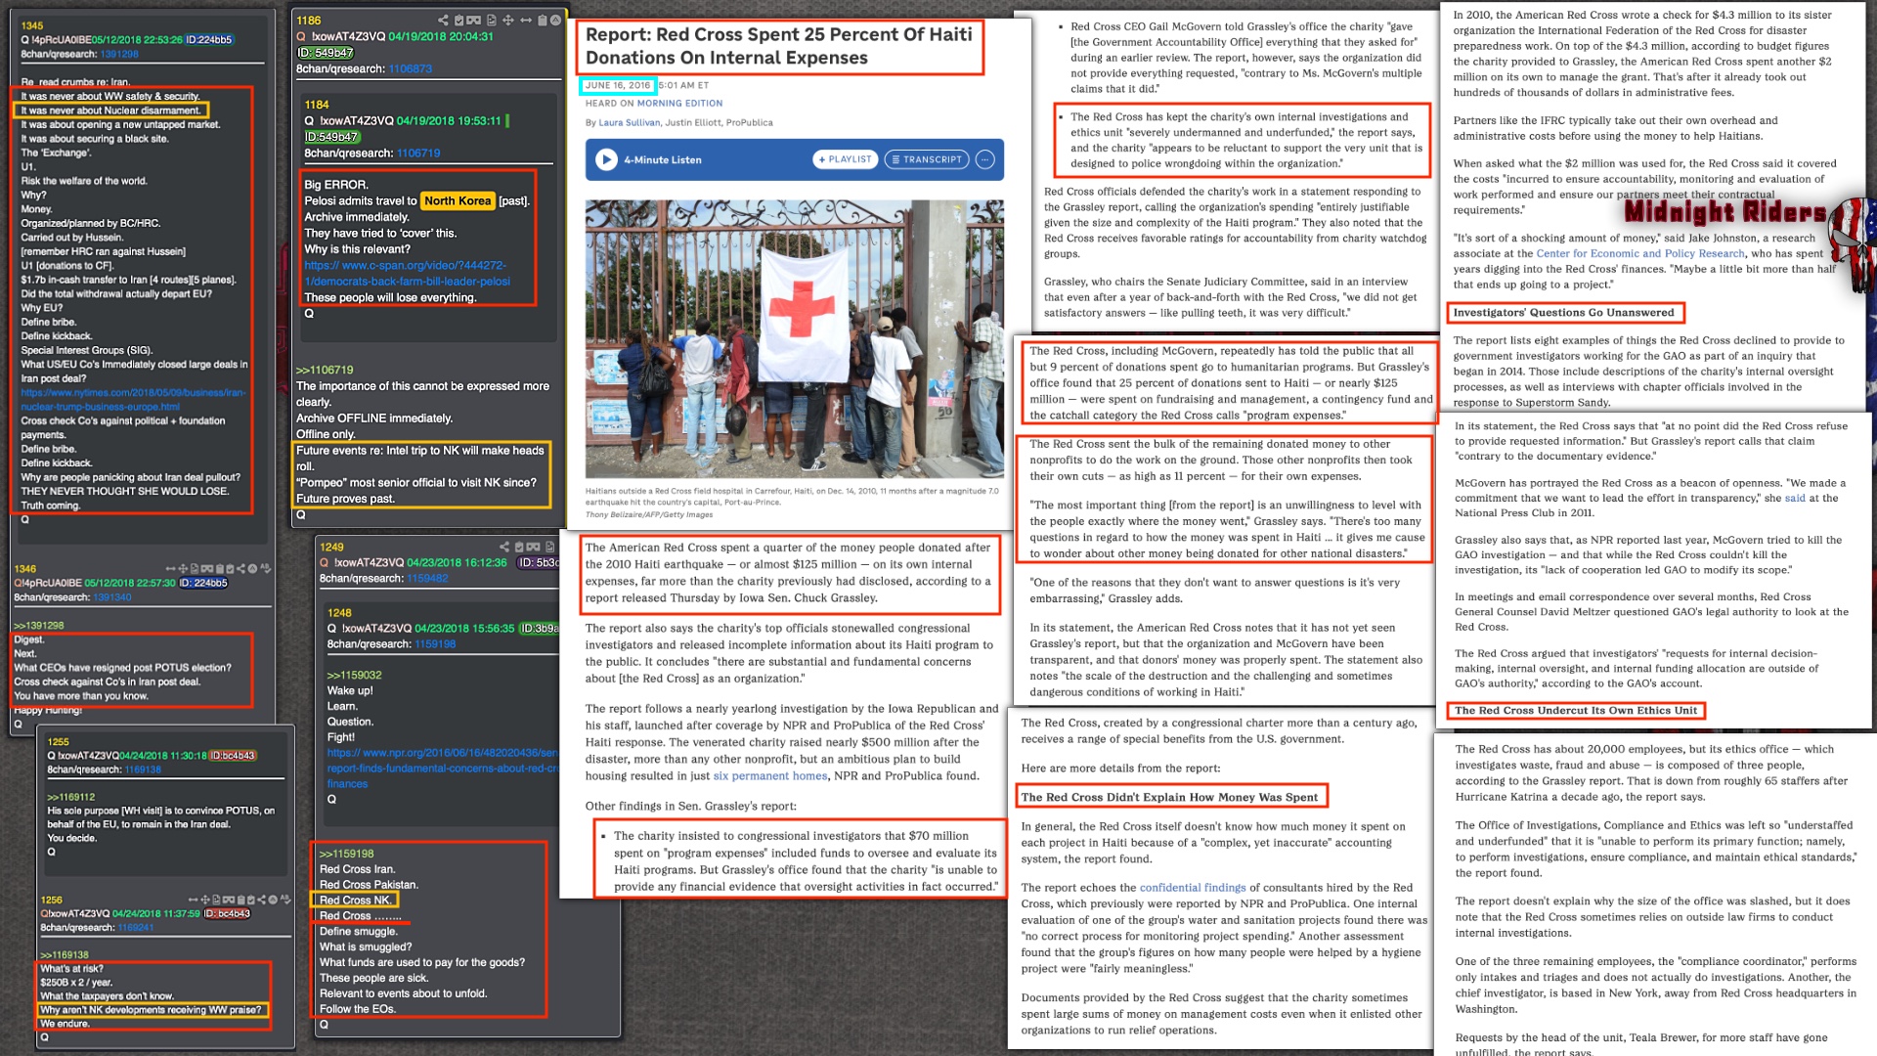This screenshot has height=1056, width=1877.
Task: Click the Red Cross field hospital photo
Action: tap(794, 339)
